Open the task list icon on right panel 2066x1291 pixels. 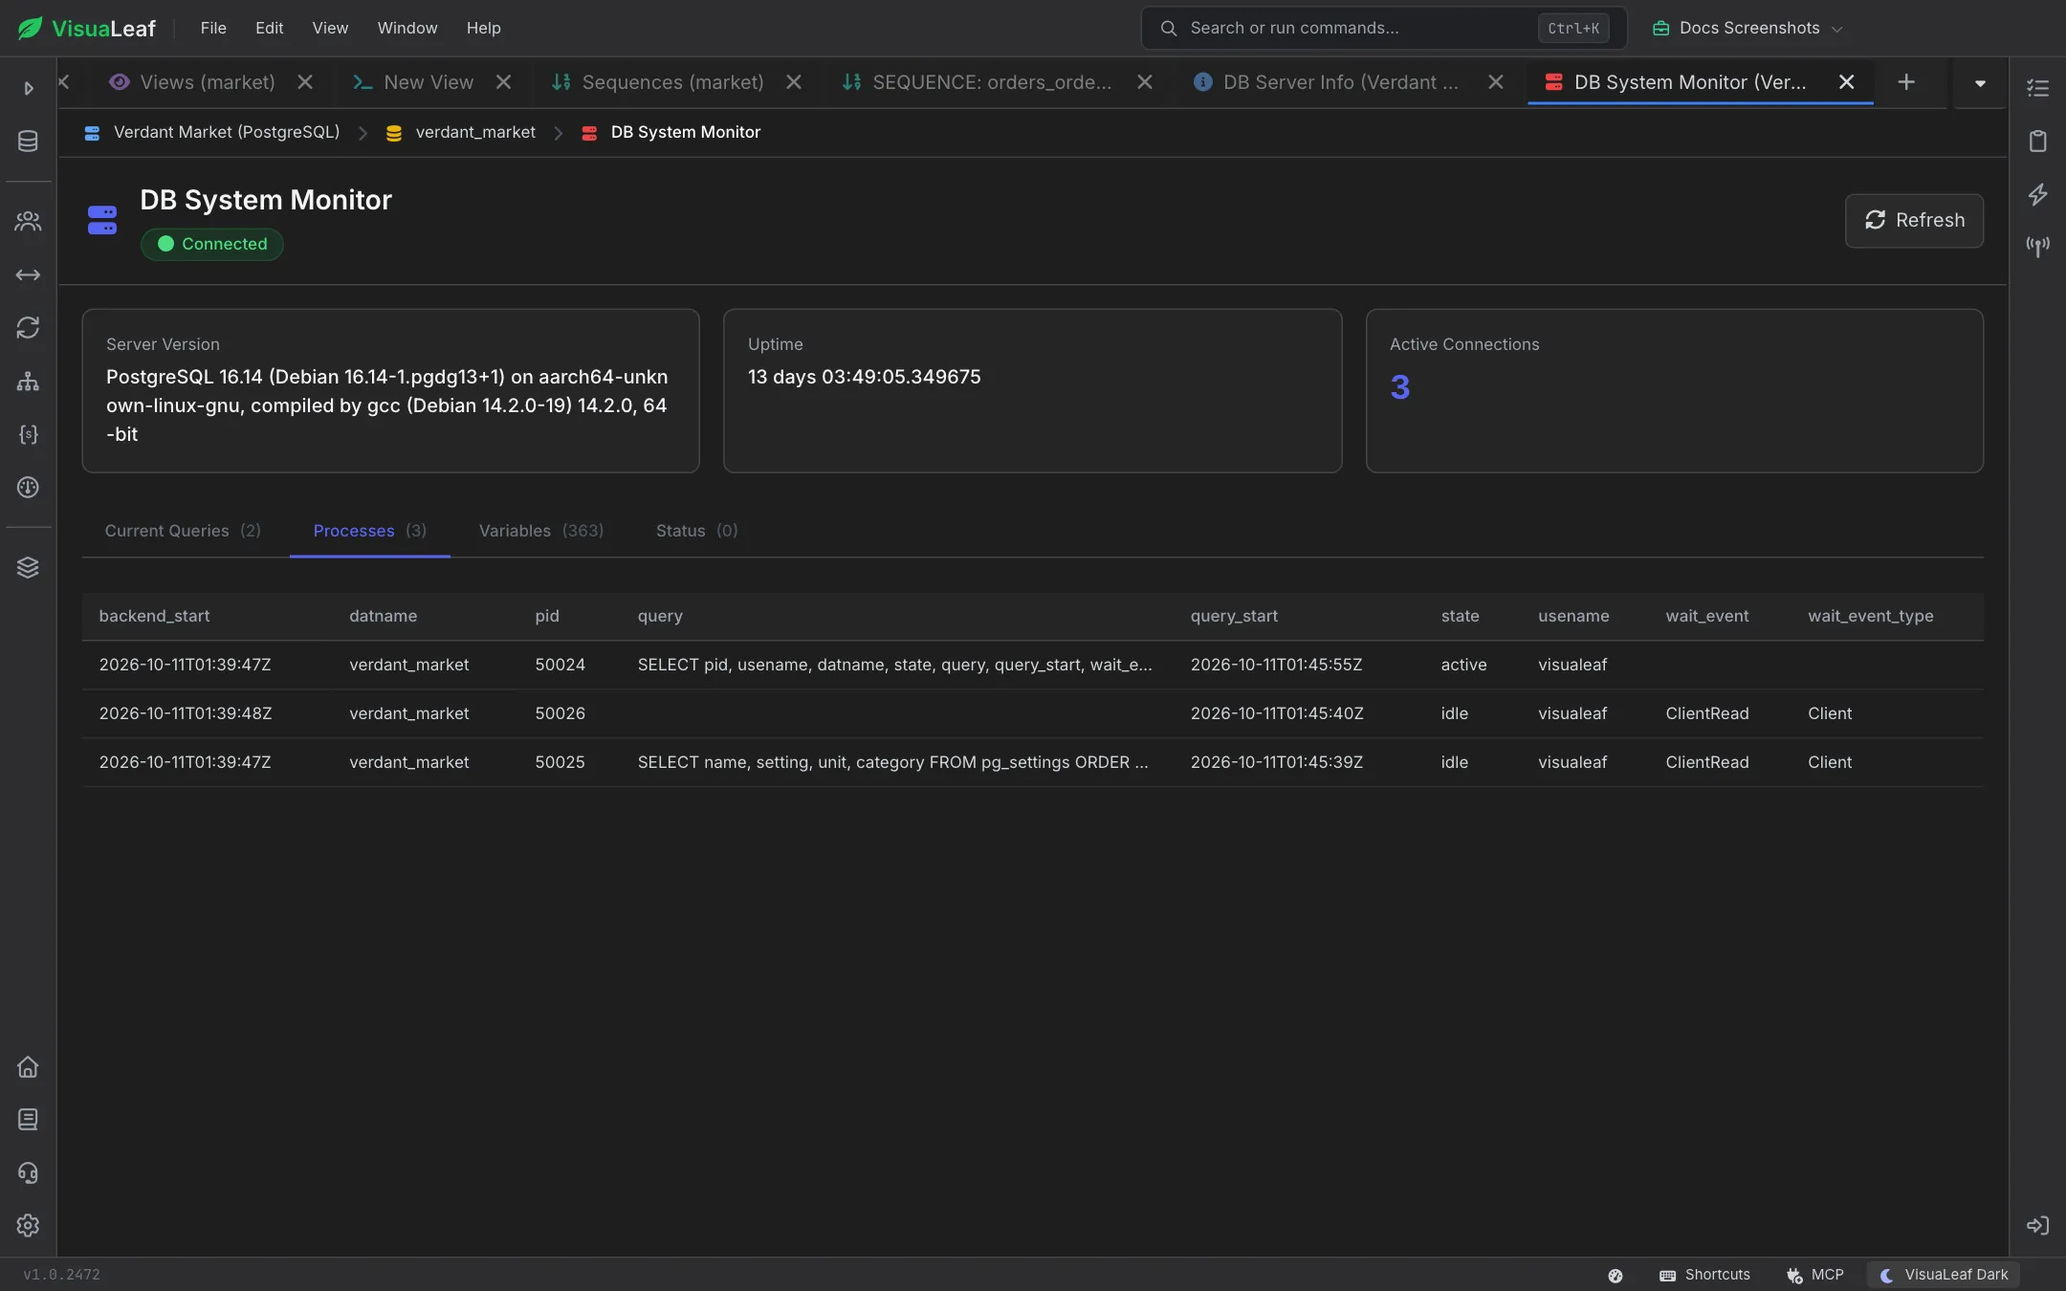pyautogui.click(x=2037, y=88)
